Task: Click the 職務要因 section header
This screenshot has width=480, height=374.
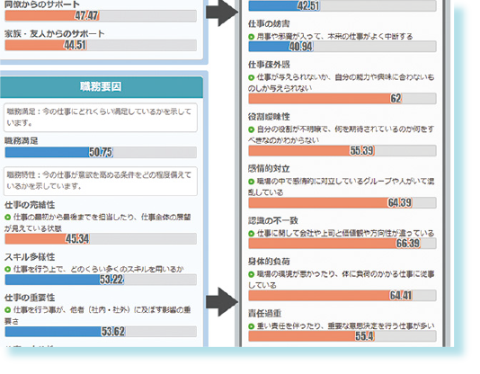Action: tap(101, 87)
